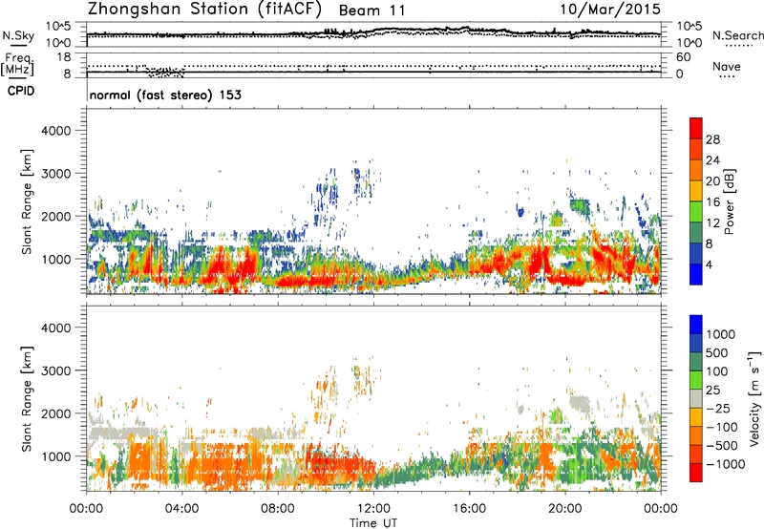Image resolution: width=764 pixels, height=529 pixels.
Task: Click the 4 dB power colorbar tick
Action: [710, 264]
